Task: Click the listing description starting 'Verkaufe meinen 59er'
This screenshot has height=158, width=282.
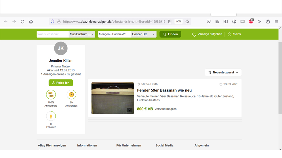Action: [x=185, y=98]
